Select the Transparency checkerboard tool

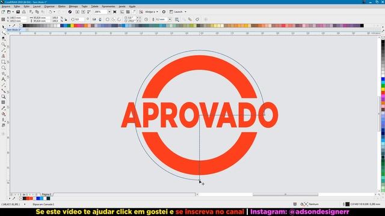(4, 103)
